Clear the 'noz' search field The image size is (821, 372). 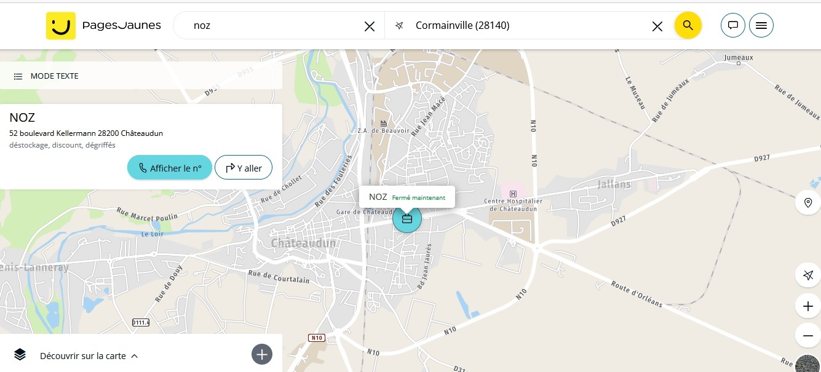[369, 26]
